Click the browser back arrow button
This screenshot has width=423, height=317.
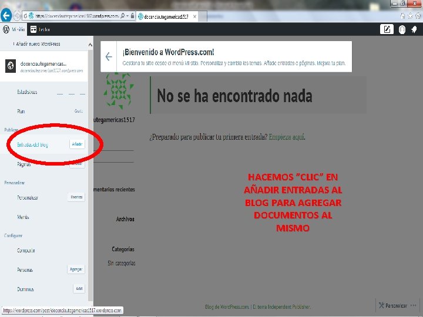click(6, 16)
